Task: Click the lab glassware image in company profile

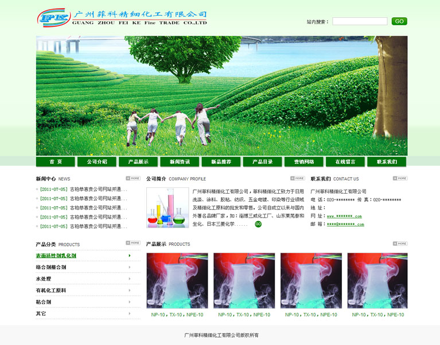Action: [x=168, y=207]
